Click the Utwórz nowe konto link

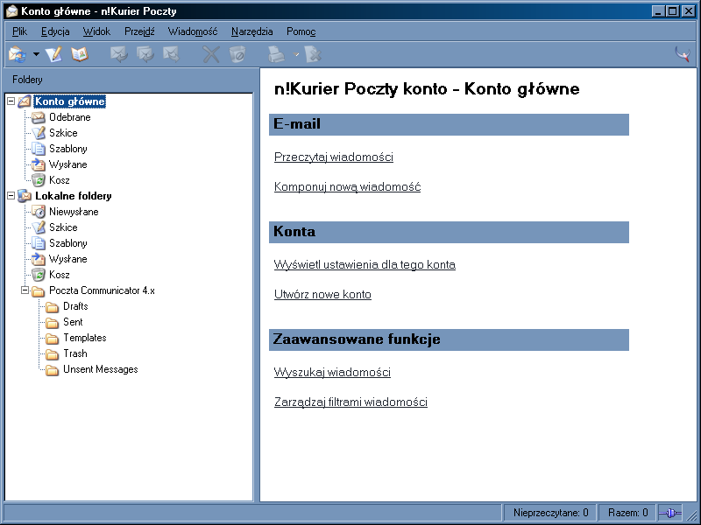click(322, 295)
